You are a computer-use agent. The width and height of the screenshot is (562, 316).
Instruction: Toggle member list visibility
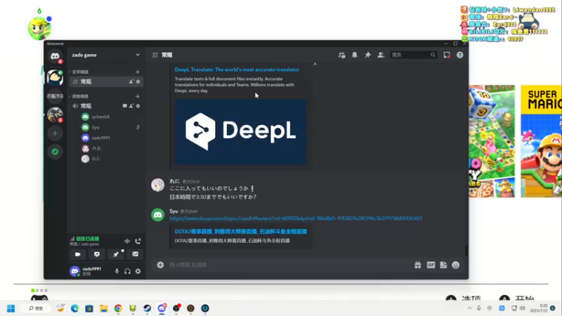381,55
